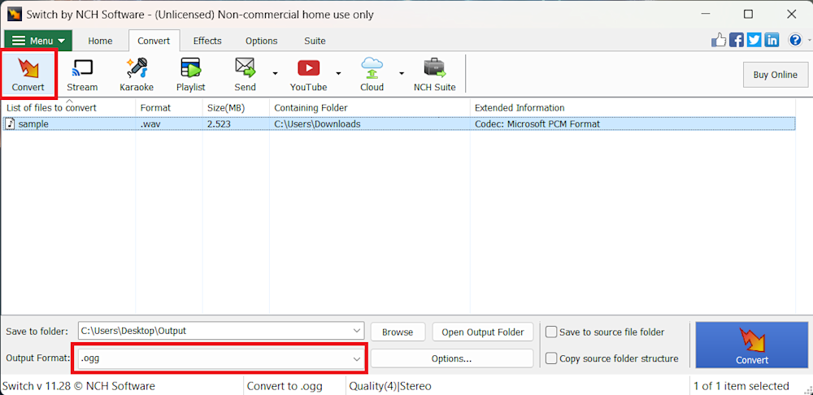Enable Copy source folder structure
813x395 pixels.
[x=552, y=358]
